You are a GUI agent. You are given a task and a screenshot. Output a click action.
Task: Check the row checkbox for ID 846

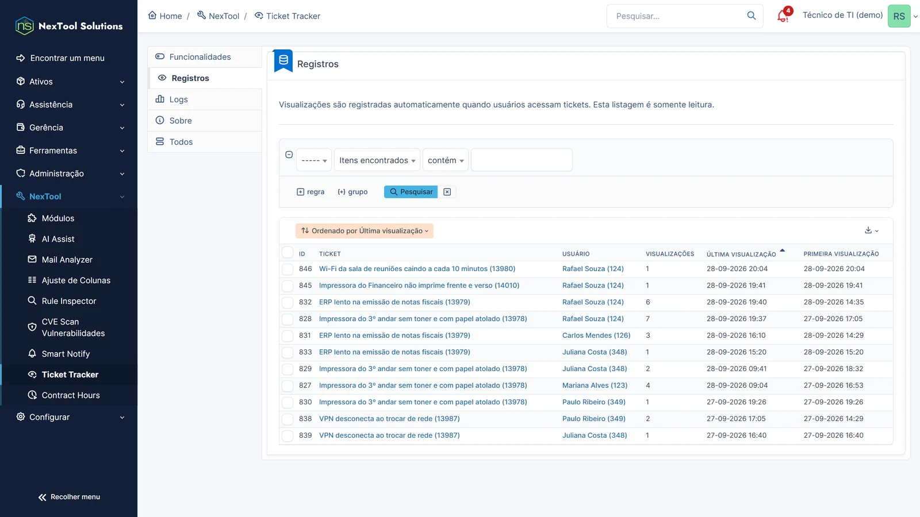(287, 269)
